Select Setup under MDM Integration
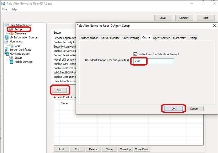Screen dimensions: 218x153 [18, 58]
